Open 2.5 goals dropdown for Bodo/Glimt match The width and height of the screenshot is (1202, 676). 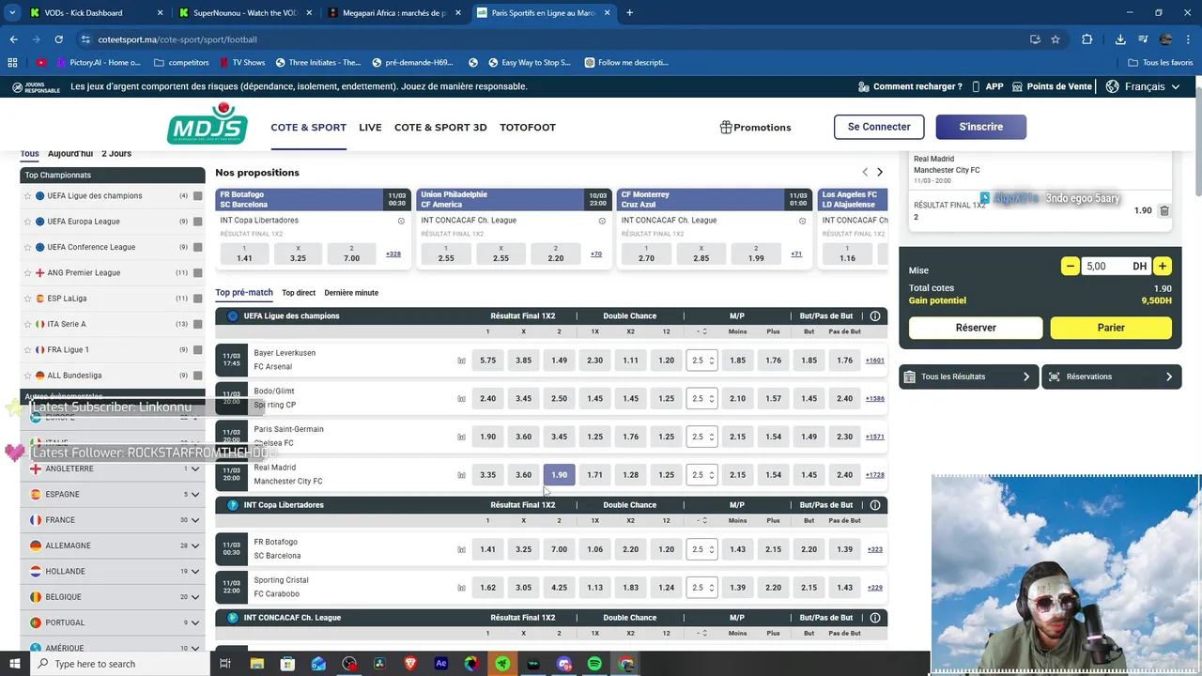(701, 399)
